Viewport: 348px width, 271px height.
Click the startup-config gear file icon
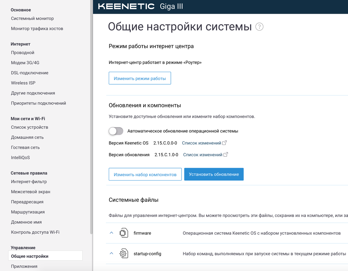tap(124, 254)
